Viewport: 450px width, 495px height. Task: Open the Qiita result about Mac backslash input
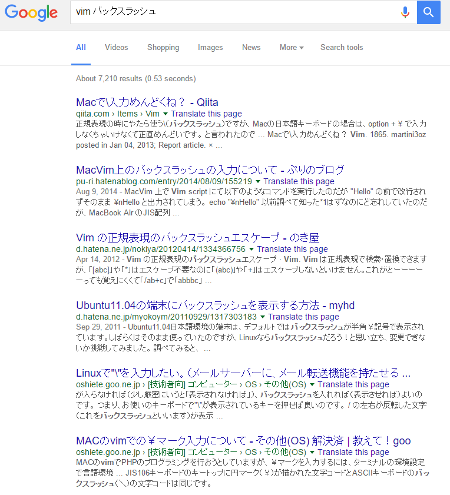[147, 102]
